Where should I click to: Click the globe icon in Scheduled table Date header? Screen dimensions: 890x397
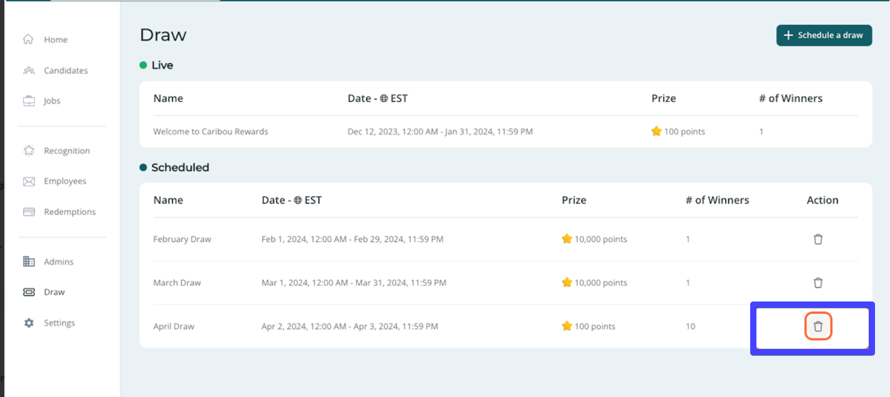297,200
